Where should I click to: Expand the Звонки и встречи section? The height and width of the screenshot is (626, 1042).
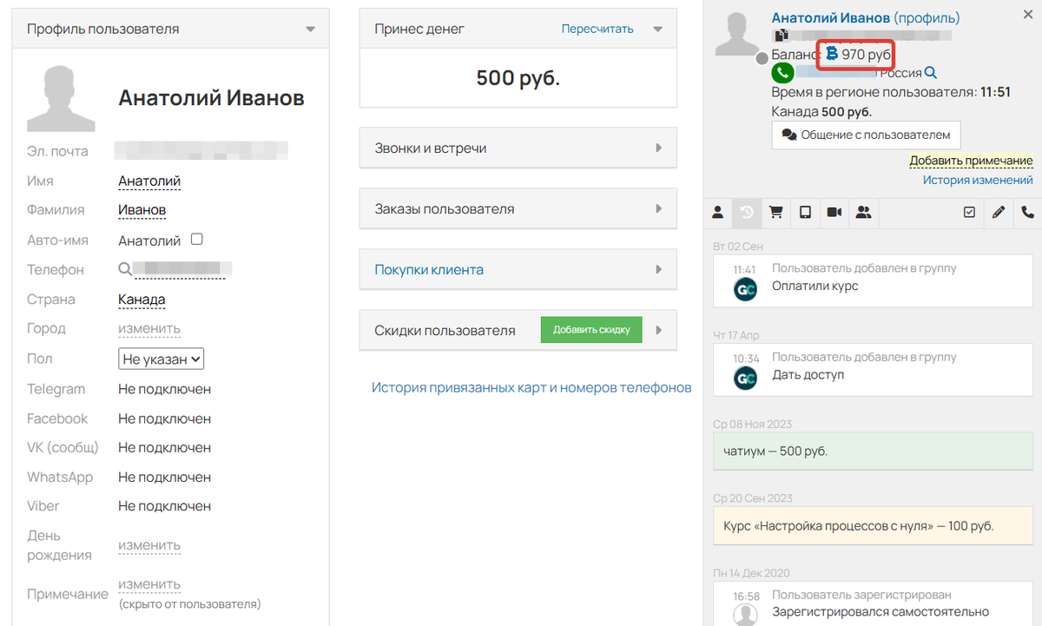[518, 148]
